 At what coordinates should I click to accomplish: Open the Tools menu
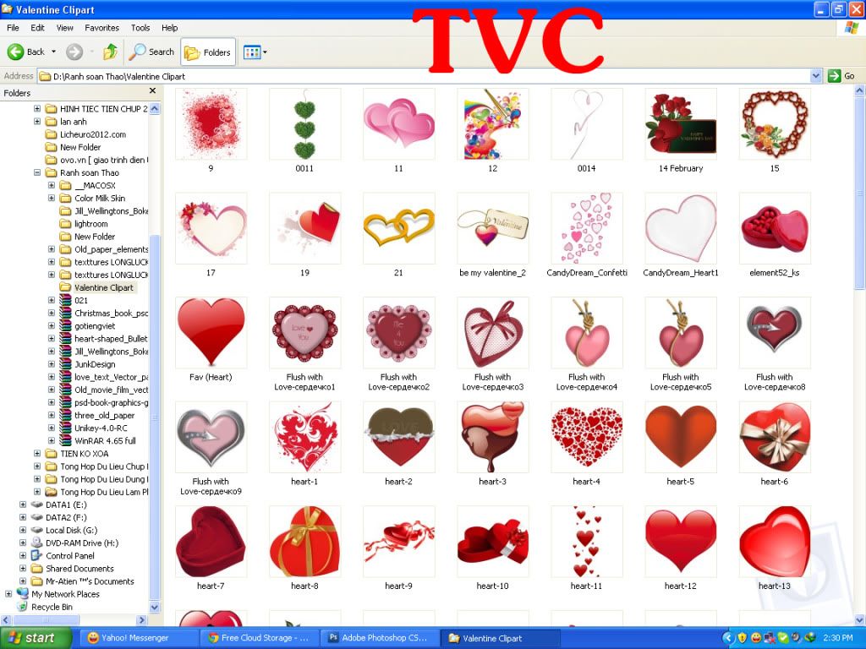[140, 28]
